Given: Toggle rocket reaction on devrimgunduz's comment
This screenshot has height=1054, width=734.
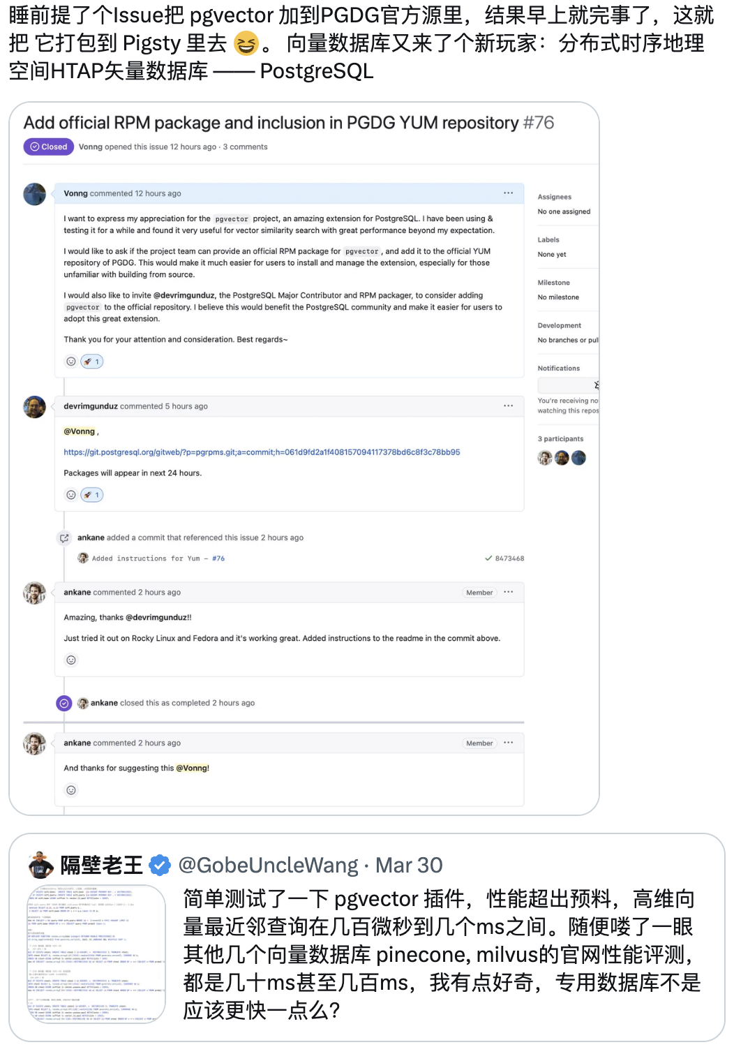Looking at the screenshot, I should 92,495.
